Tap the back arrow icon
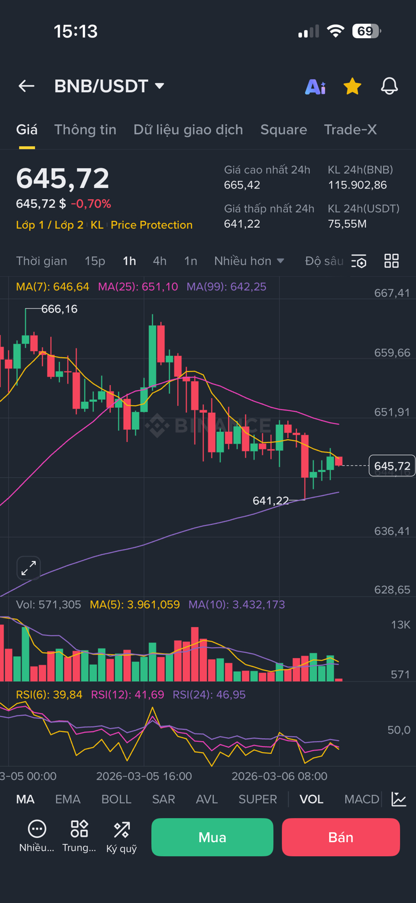Viewport: 416px width, 903px height. (x=26, y=86)
